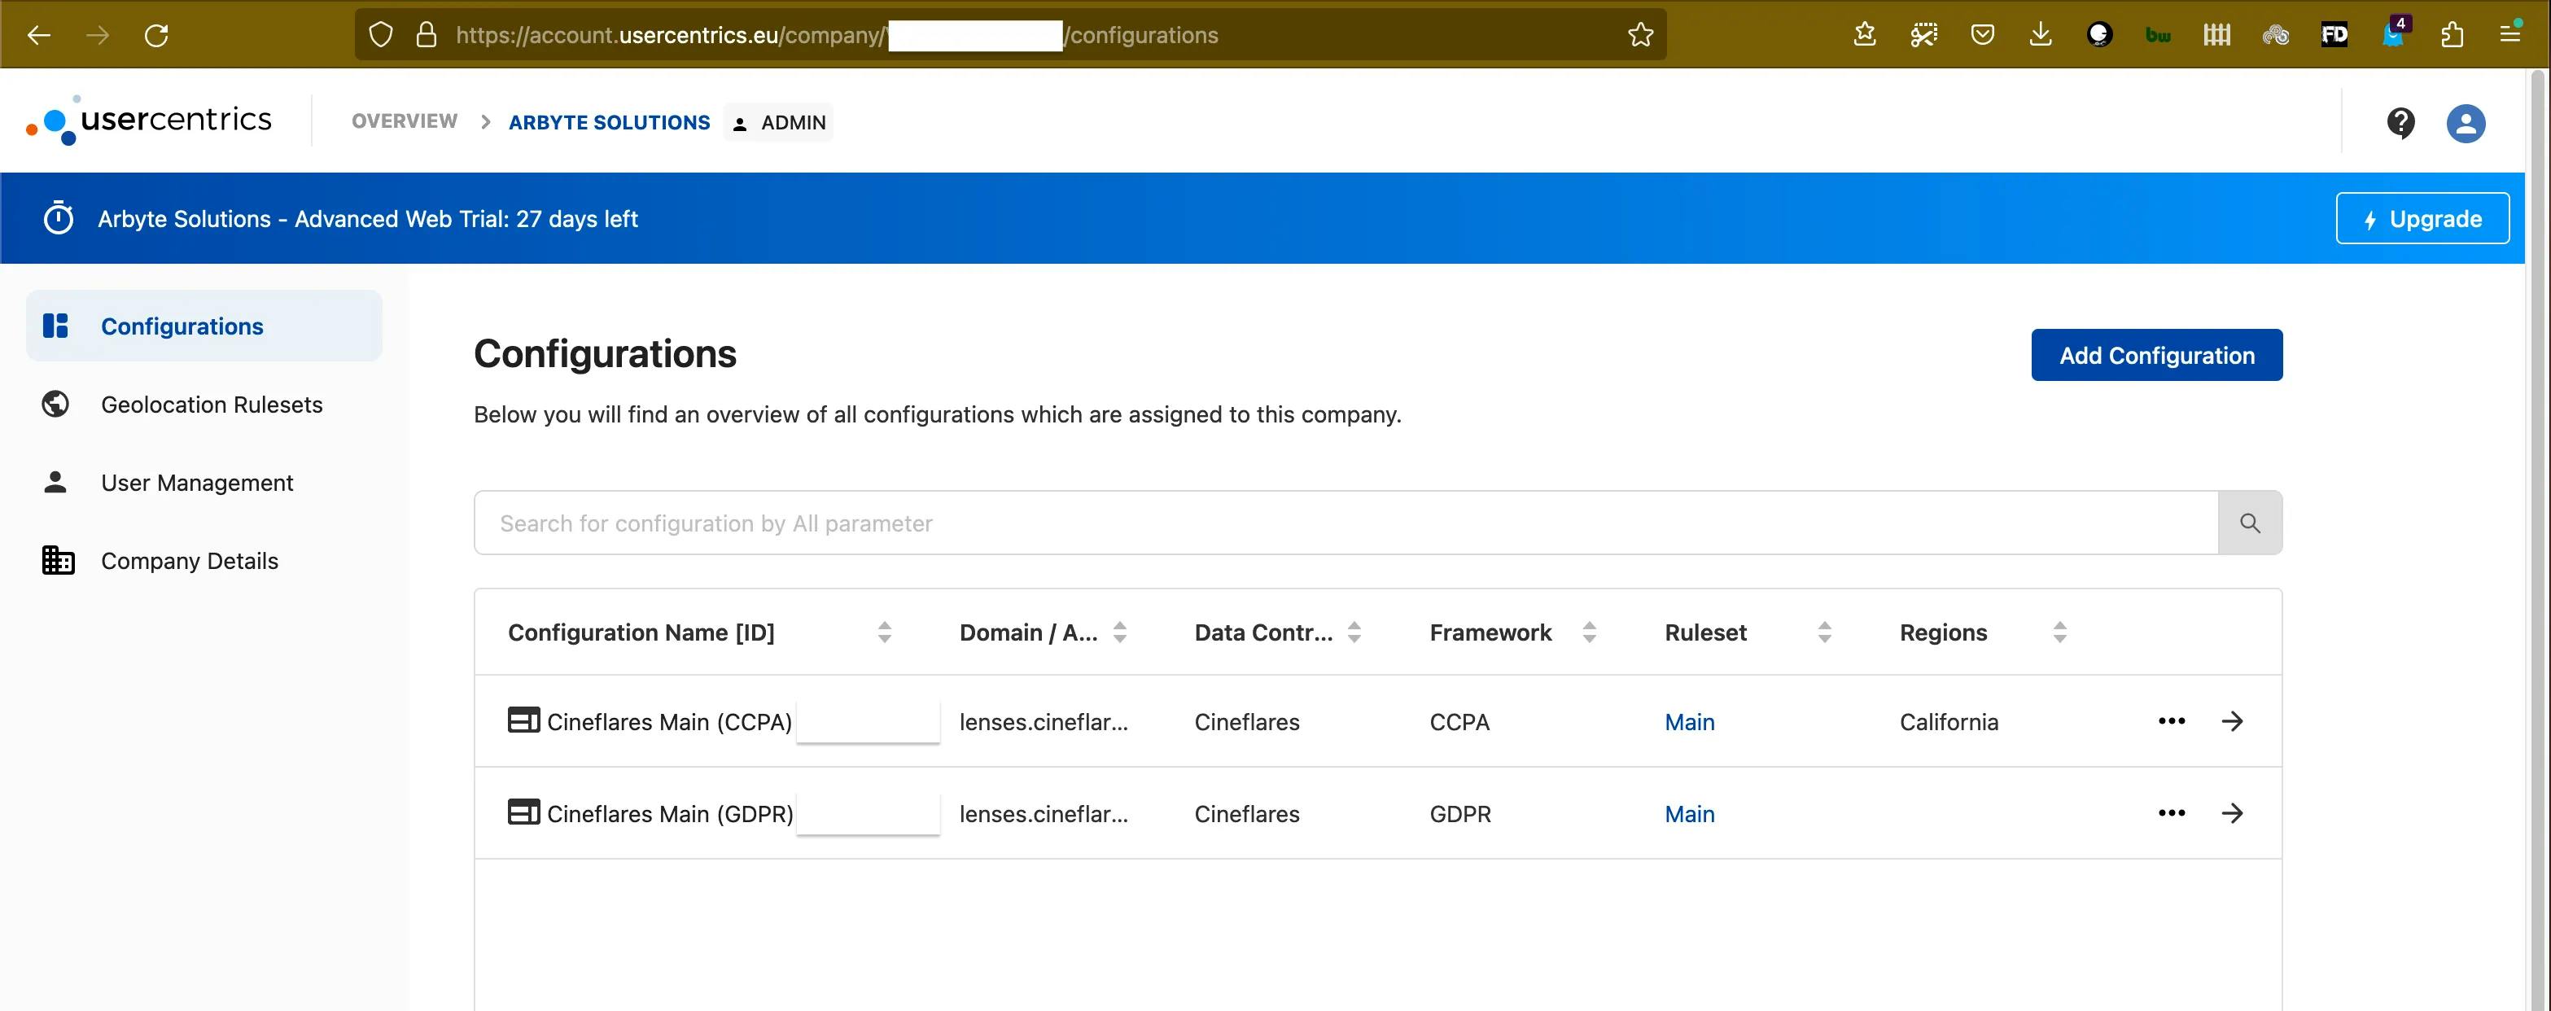Open the user account avatar menu
2551x1011 pixels.
tap(2465, 123)
